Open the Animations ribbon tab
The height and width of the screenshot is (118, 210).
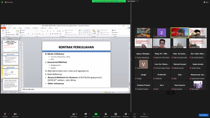(35, 28)
